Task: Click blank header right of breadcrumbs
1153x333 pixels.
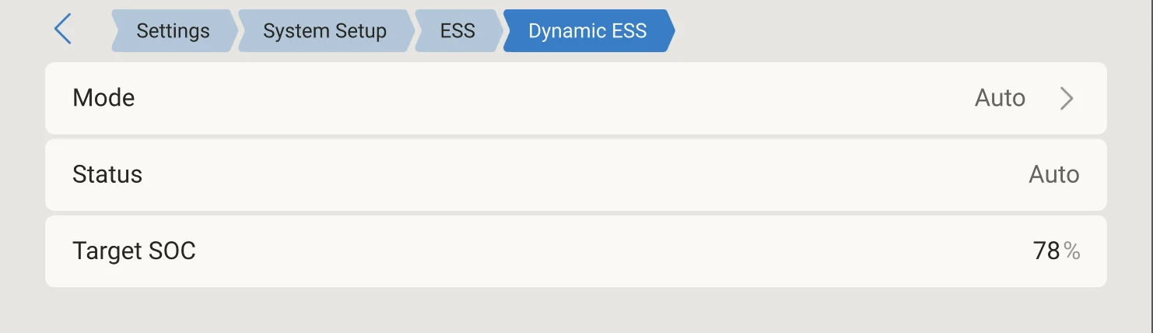Action: point(910,31)
